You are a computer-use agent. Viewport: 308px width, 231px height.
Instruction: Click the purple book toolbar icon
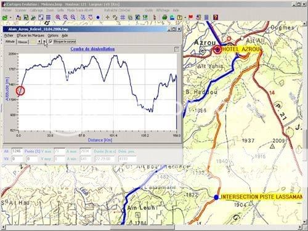[x=206, y=17]
